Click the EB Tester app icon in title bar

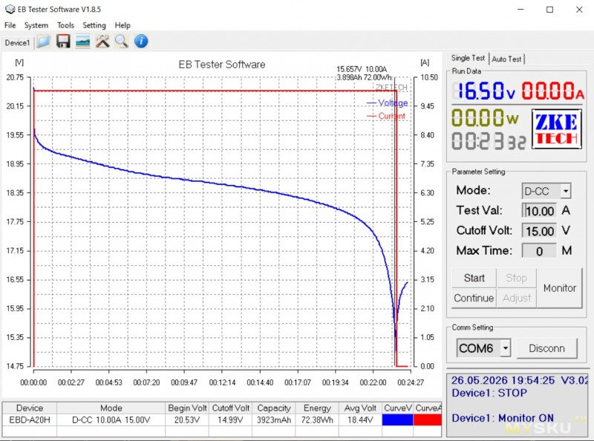click(10, 9)
